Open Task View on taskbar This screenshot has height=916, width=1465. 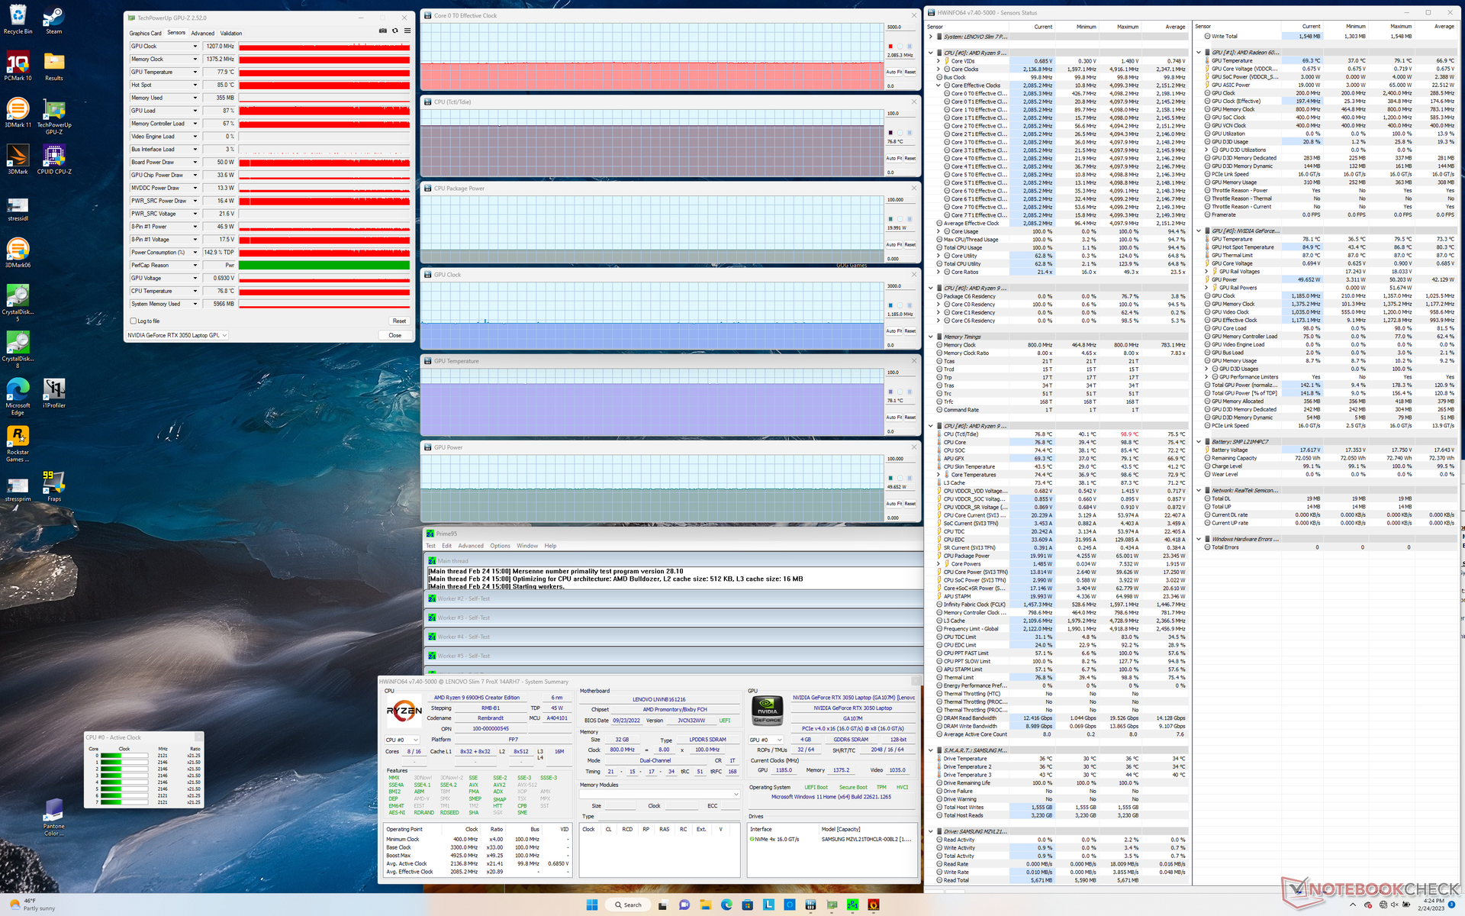pos(663,905)
